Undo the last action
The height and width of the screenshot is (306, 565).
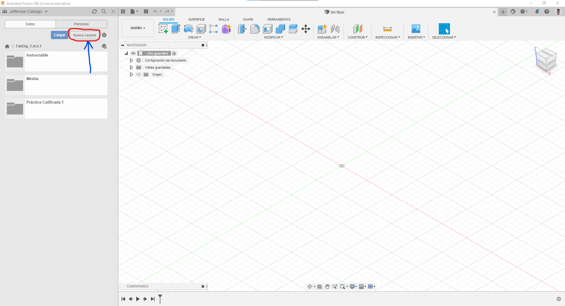click(155, 11)
